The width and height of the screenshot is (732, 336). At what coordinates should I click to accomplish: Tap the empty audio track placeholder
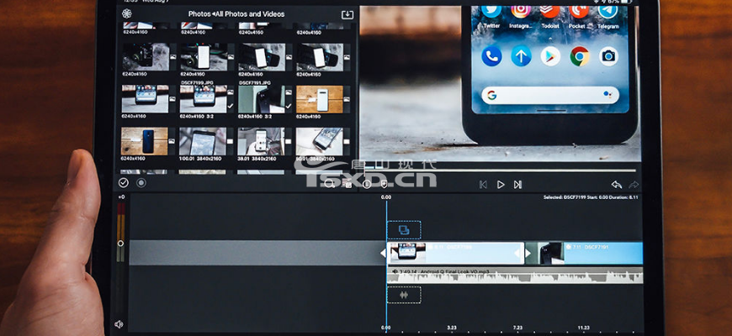click(404, 295)
